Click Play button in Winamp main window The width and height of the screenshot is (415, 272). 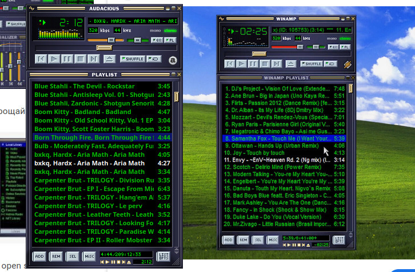point(241,64)
